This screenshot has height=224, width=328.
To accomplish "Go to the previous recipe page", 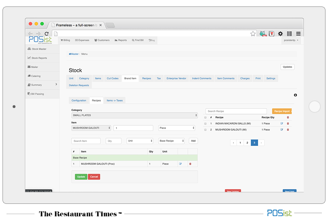I will [x=233, y=143].
